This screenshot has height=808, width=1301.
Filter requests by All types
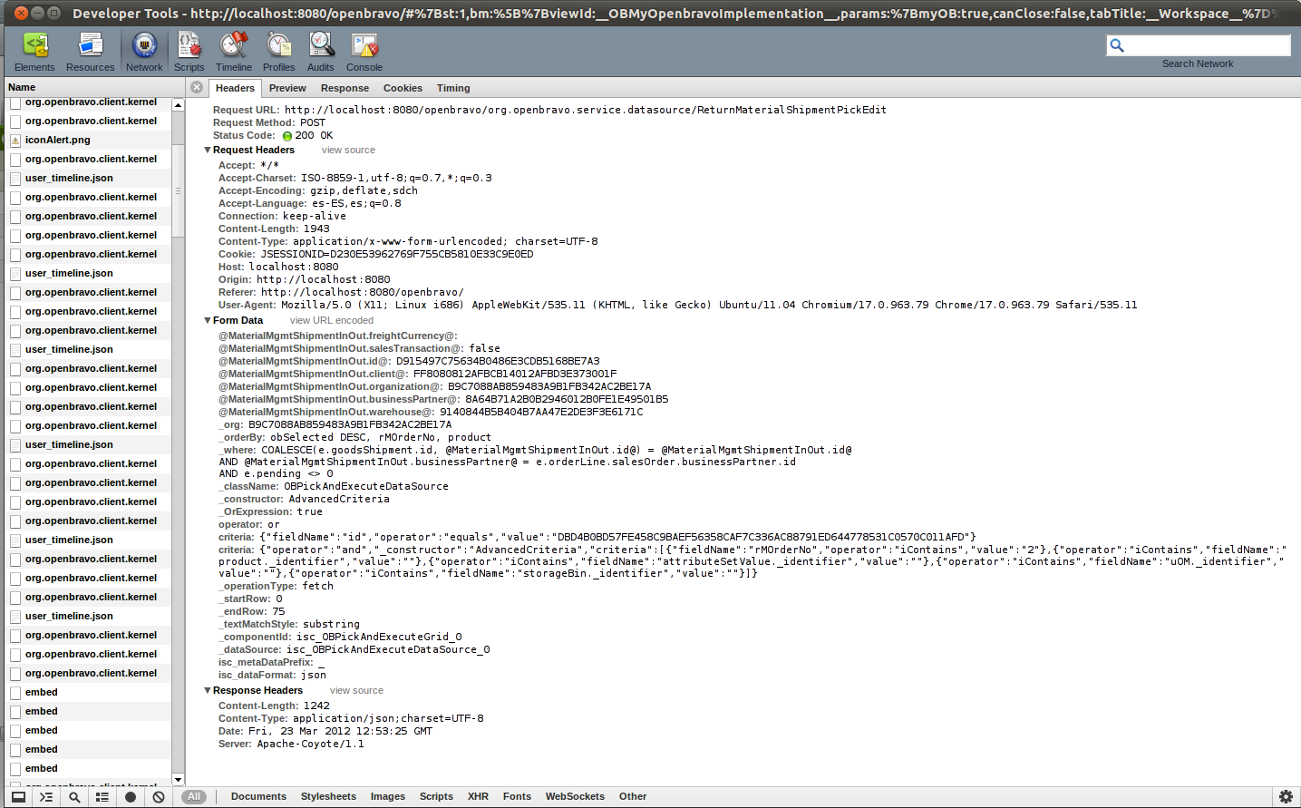[x=194, y=797]
